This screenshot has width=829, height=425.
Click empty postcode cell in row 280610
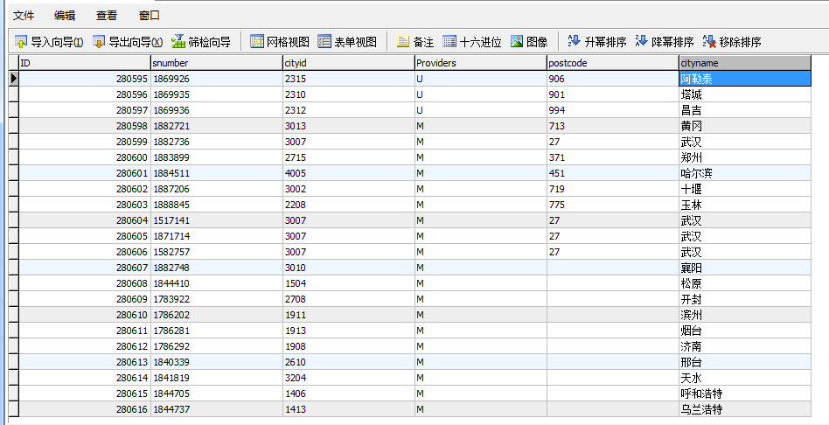[x=613, y=315]
